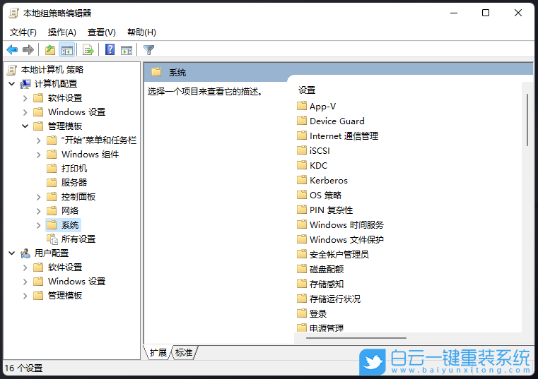Viewport: 538px width, 379px height.
Task: Click the Filter funnel toolbar icon
Action: click(149, 50)
